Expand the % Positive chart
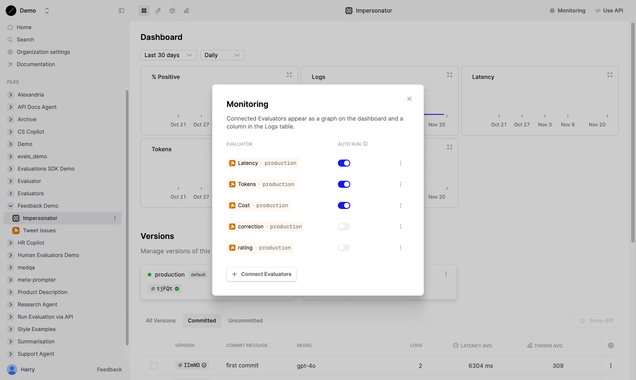 pos(289,75)
